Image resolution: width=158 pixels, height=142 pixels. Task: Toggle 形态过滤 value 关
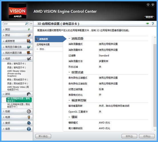(x=100, y=67)
